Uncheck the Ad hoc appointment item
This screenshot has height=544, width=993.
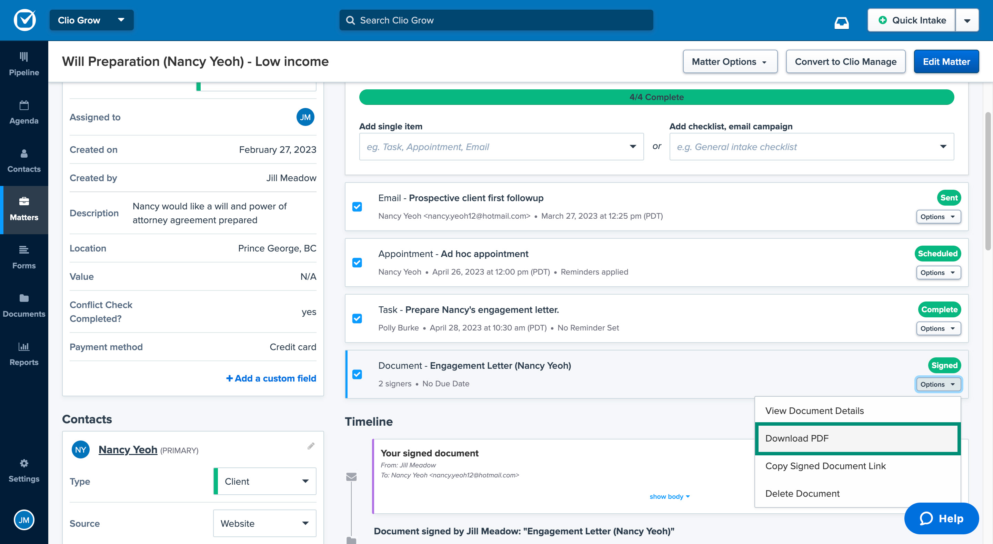pos(357,263)
